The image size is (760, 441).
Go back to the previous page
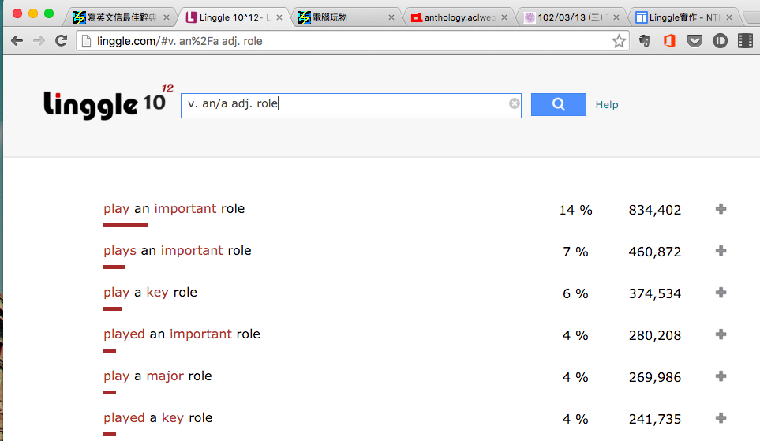[x=17, y=41]
